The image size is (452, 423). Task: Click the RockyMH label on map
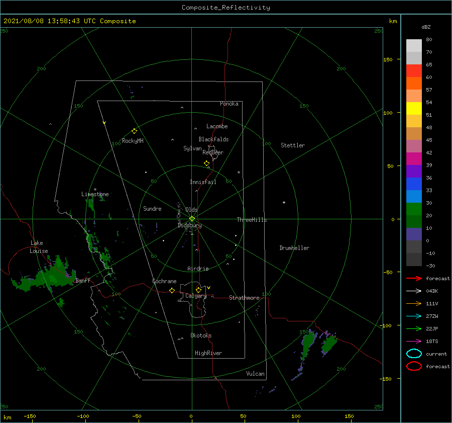[x=133, y=141]
